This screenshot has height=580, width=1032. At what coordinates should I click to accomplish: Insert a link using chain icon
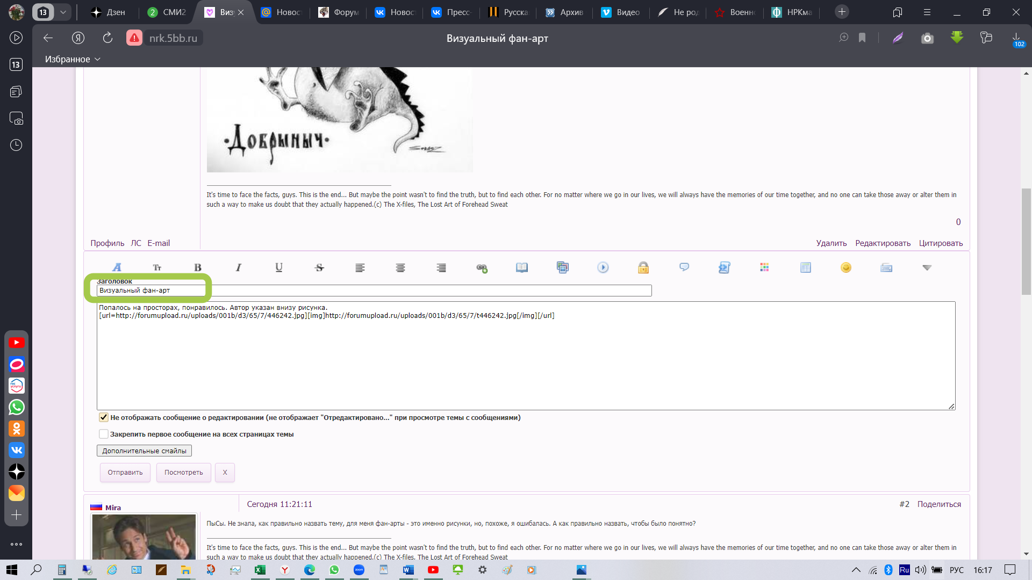coord(482,267)
